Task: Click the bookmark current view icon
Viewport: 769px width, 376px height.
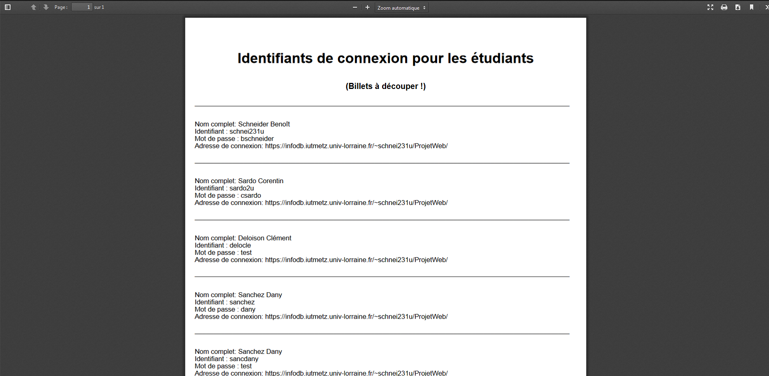Action: pos(752,7)
